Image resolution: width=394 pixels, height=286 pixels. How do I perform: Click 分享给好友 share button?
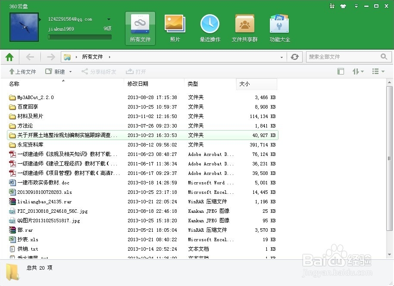99,72
